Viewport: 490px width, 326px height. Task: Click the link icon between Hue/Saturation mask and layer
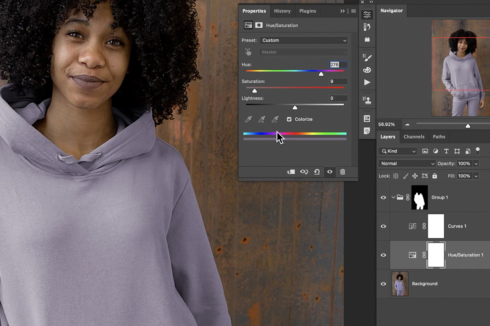click(423, 255)
